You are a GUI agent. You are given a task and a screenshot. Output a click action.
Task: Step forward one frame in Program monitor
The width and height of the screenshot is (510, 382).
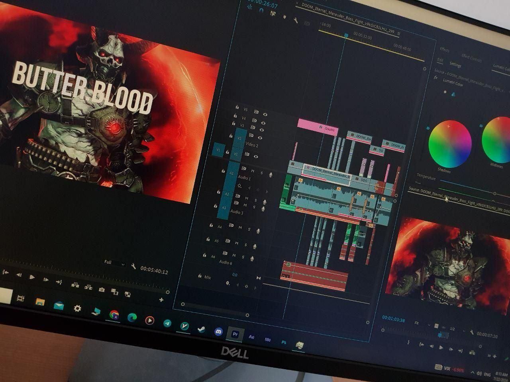tap(46, 279)
